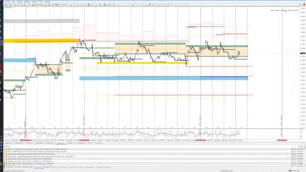
Task: Open the Strategy Tester icon
Action: (x=29, y=4)
